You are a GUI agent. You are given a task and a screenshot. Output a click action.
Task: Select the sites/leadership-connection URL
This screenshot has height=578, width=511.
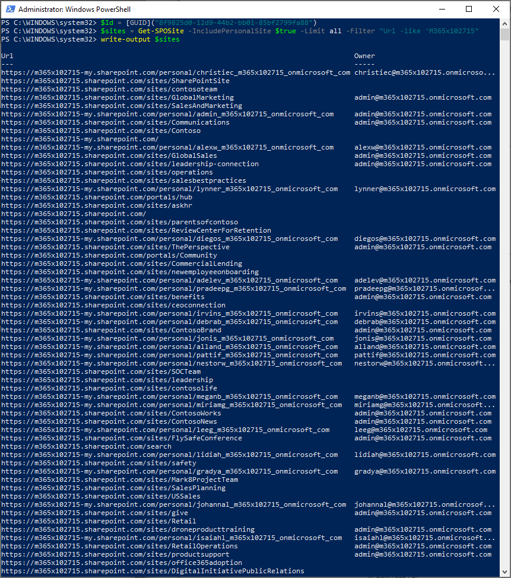tap(130, 164)
